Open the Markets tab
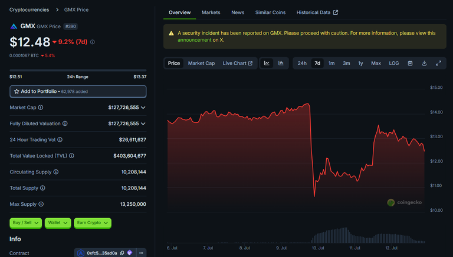Viewport: 453px width, 257px height. (211, 12)
